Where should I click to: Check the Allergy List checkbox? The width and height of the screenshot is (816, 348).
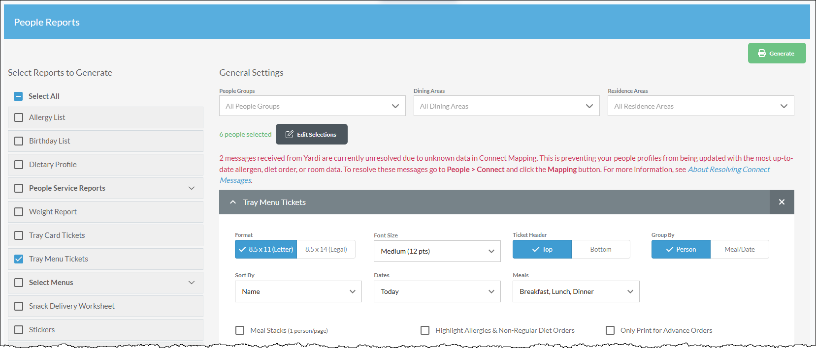(x=19, y=117)
